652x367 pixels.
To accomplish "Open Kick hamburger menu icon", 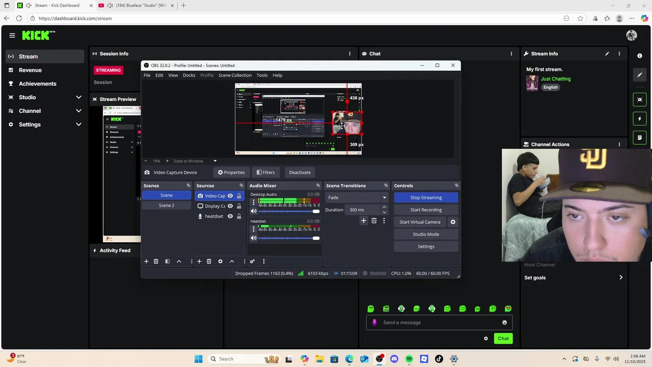I will 12,35.
